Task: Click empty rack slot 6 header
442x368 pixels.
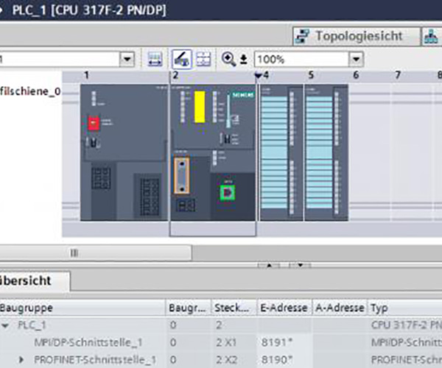Action: (x=356, y=75)
